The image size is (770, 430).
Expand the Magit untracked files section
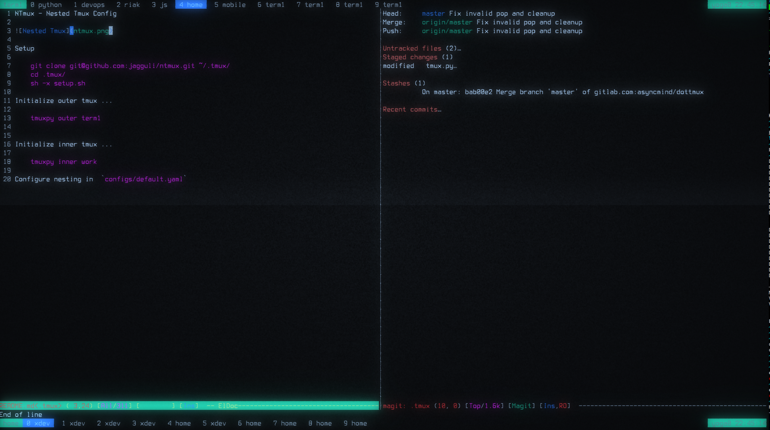412,48
